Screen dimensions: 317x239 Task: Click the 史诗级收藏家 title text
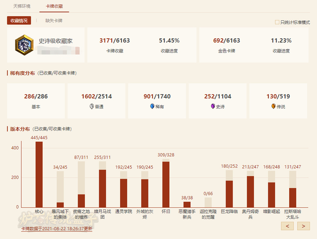(x=56, y=41)
